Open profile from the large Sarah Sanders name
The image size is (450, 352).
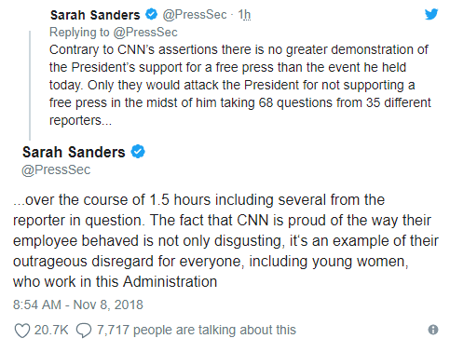coord(74,152)
